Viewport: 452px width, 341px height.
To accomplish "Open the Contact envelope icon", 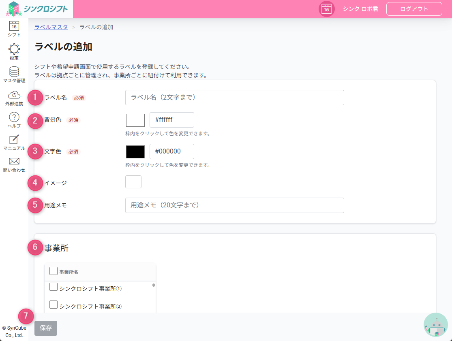I will click(14, 161).
